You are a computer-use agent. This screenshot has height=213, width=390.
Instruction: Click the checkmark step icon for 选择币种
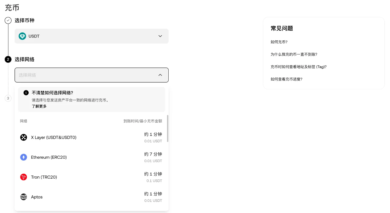pos(8,20)
